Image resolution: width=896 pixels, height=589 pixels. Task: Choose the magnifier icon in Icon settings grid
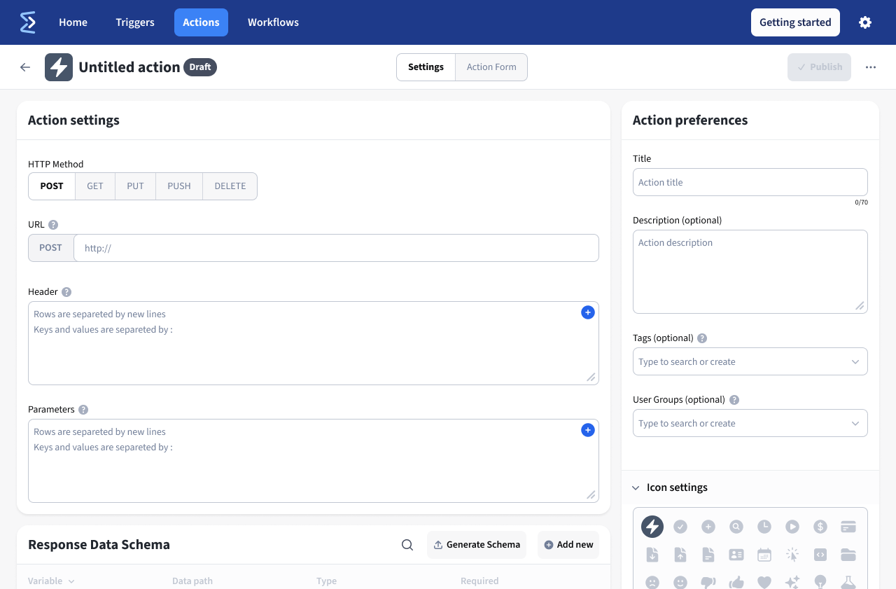point(736,527)
